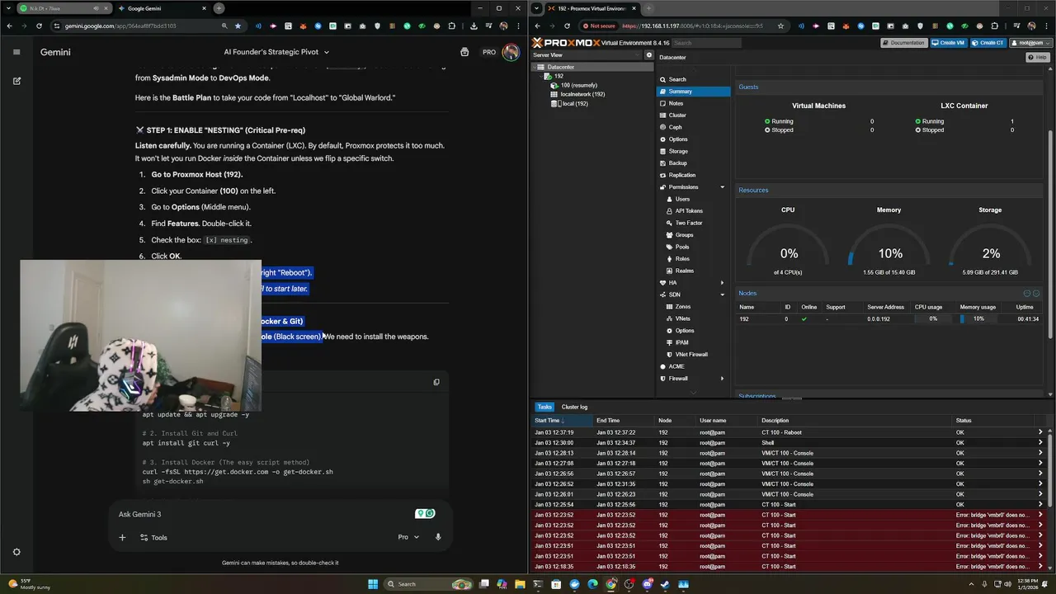Click the microphone icon in Gemini prompt box

(x=438, y=537)
